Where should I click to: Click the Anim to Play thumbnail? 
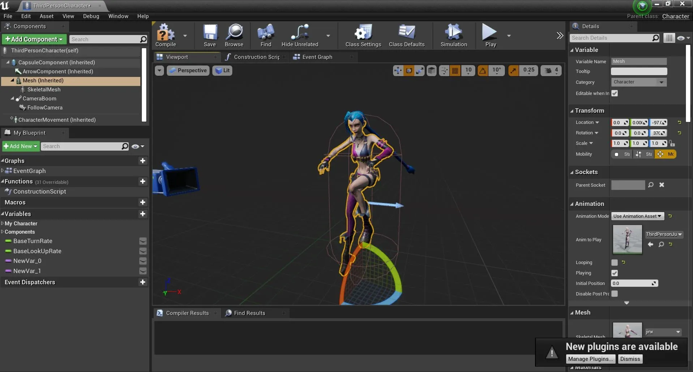point(628,239)
